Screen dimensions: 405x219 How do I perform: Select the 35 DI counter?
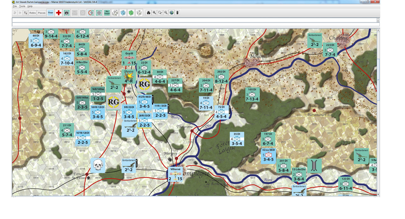[x=237, y=139]
